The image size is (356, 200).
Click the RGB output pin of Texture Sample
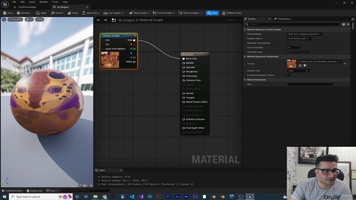[134, 40]
